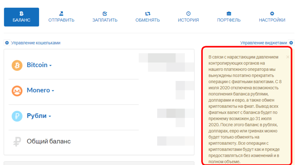
Task: Click the Управление виджетами link
Action: pyautogui.click(x=263, y=43)
